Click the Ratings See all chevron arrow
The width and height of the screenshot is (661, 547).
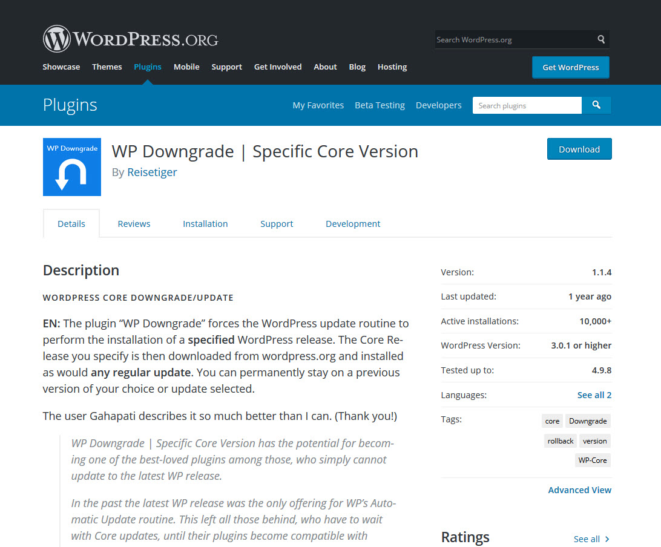pyautogui.click(x=607, y=539)
